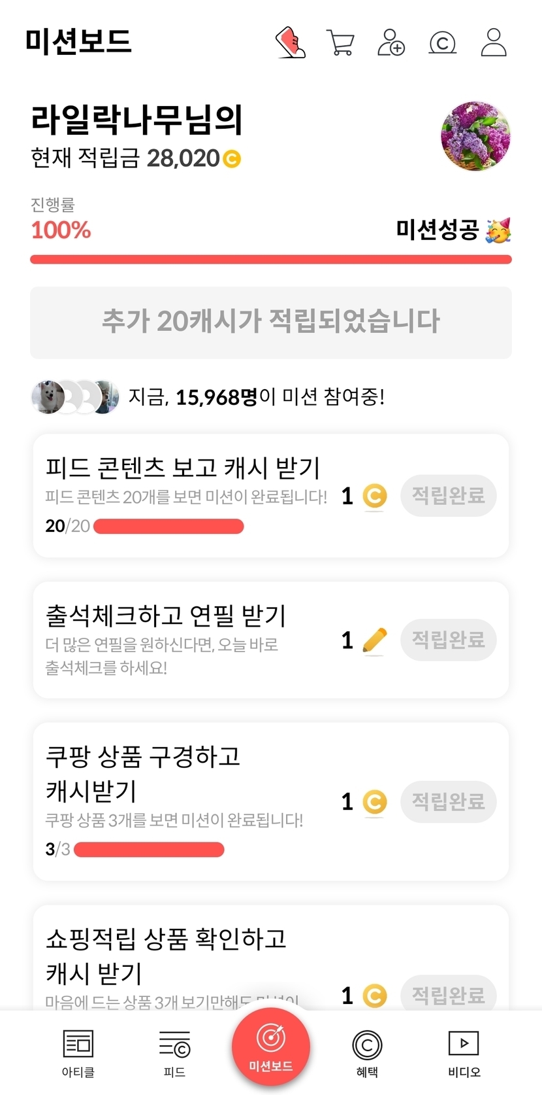Tap the 추가 20캐시가 적립되었습니다 banner
542x1095 pixels.
click(271, 322)
